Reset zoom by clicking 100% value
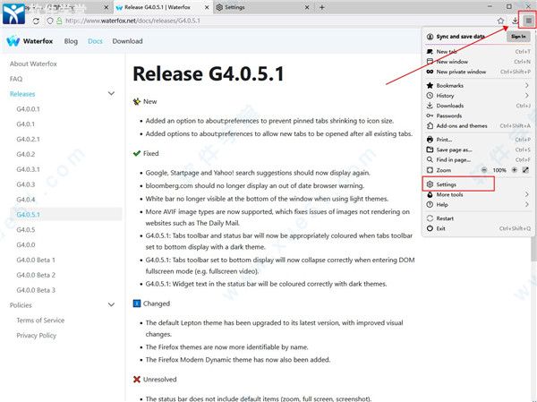This screenshot has width=537, height=402. point(499,170)
